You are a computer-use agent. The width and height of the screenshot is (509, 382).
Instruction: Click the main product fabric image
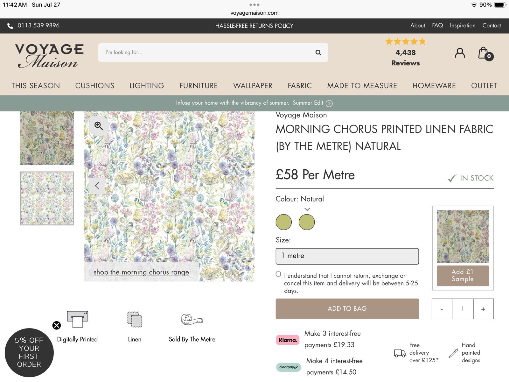pos(169,196)
